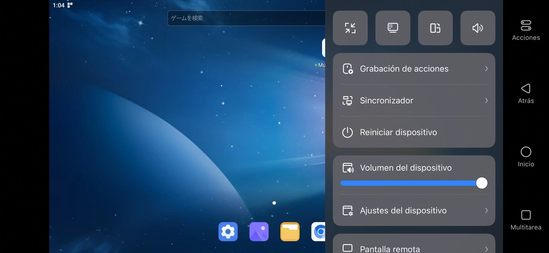Screen dimensions: 549x253
Task: Click the 1:04 clock in status bar
Action: click(x=59, y=5)
